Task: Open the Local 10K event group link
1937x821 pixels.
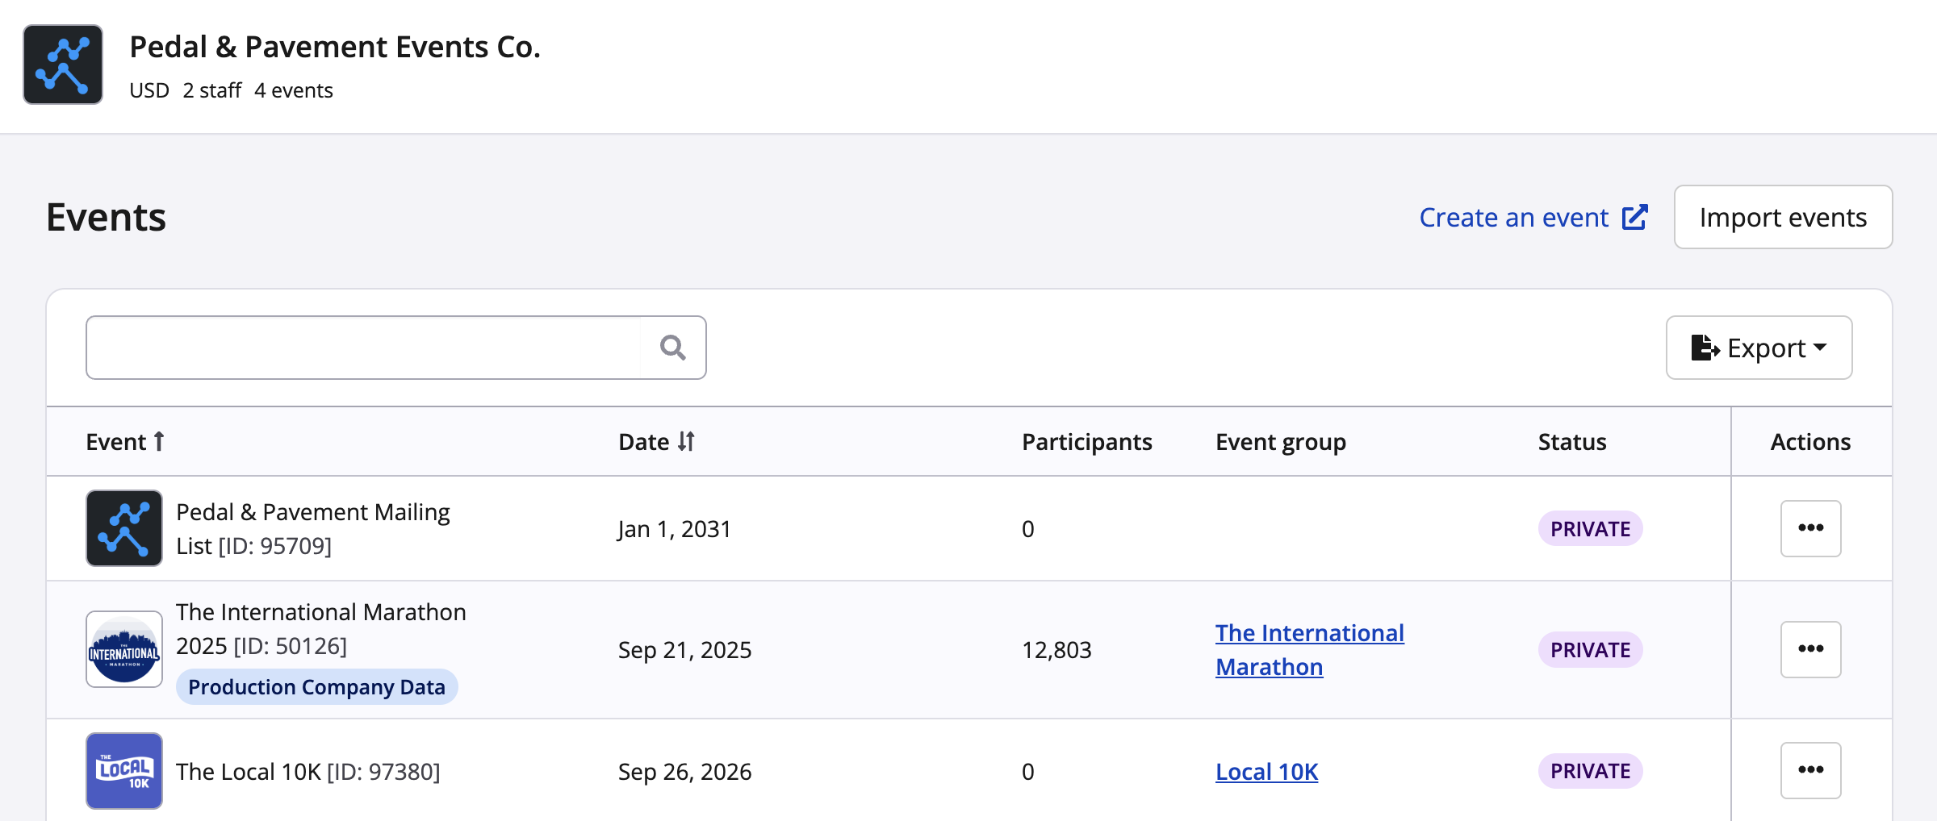Action: coord(1266,772)
